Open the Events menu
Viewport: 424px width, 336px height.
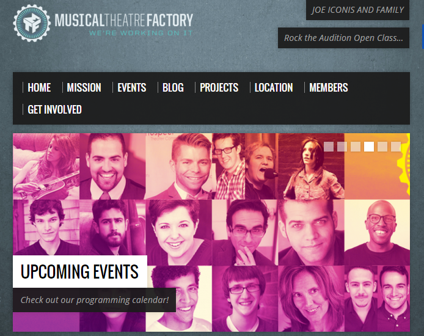point(132,87)
